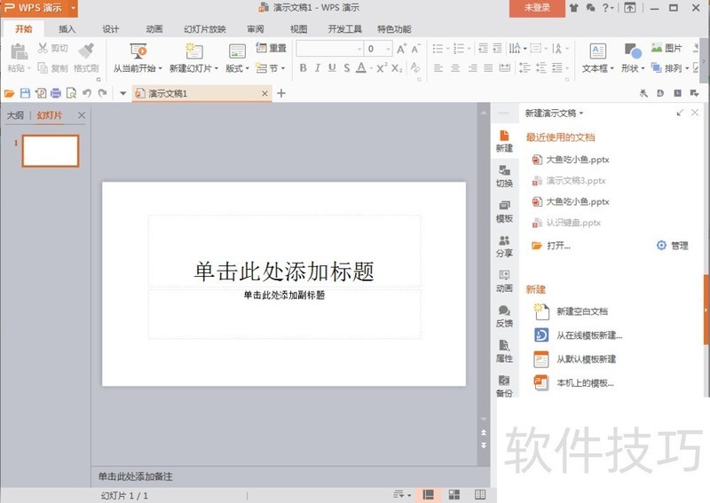
Task: Switch to the Outline (大纲) pane tab
Action: click(15, 115)
